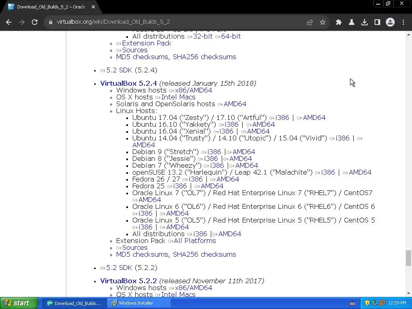Download Ubuntu 14.04 Trusty AMD64
The height and width of the screenshot is (309, 412).
(x=144, y=145)
